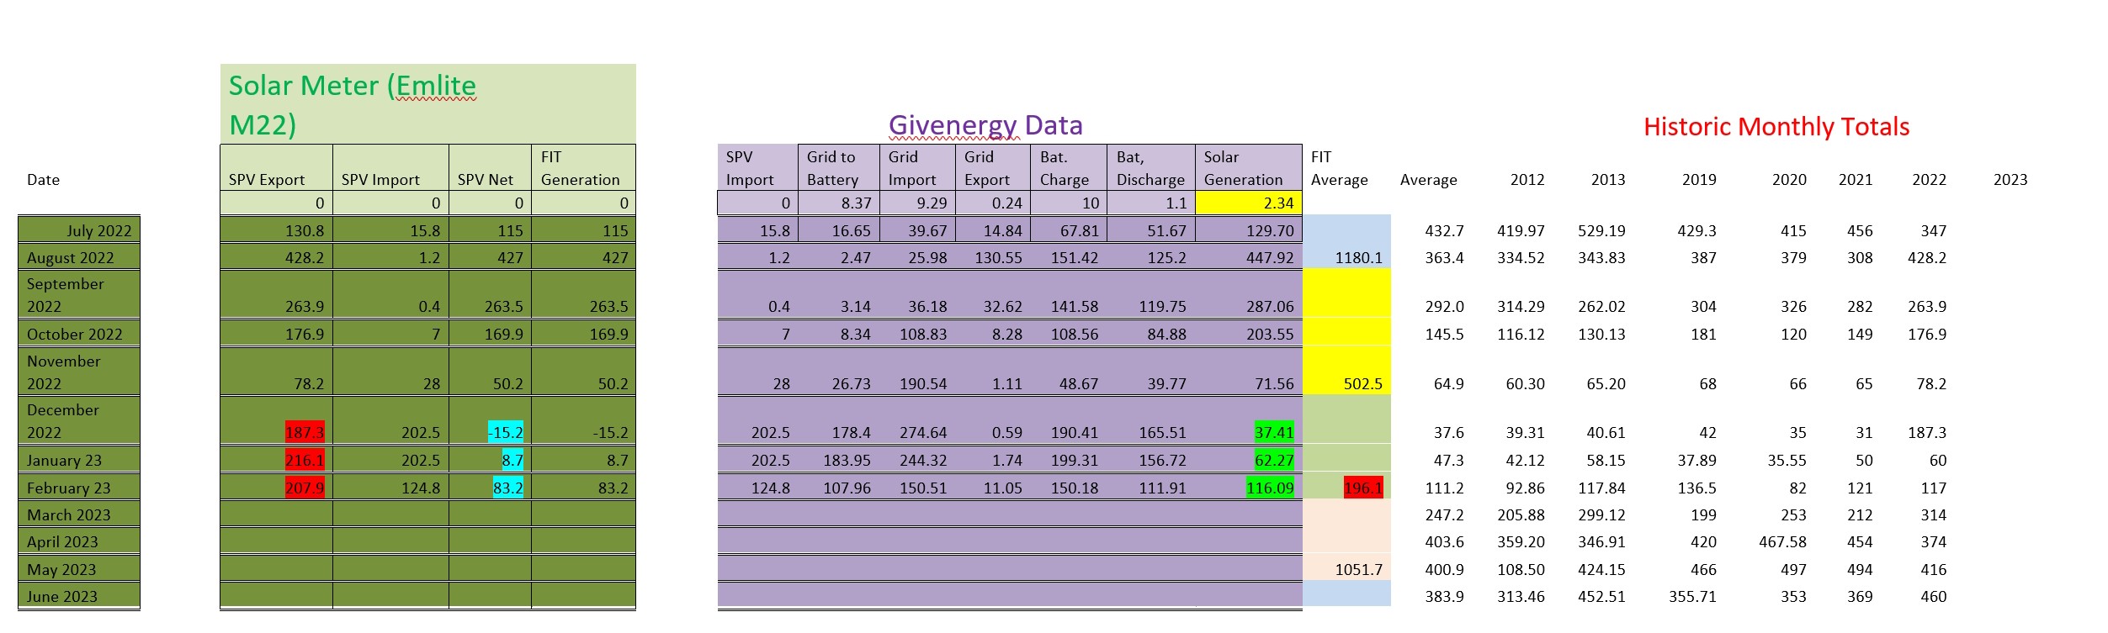Click the March 2023 date cell
This screenshot has height=633, width=2108.
(79, 514)
